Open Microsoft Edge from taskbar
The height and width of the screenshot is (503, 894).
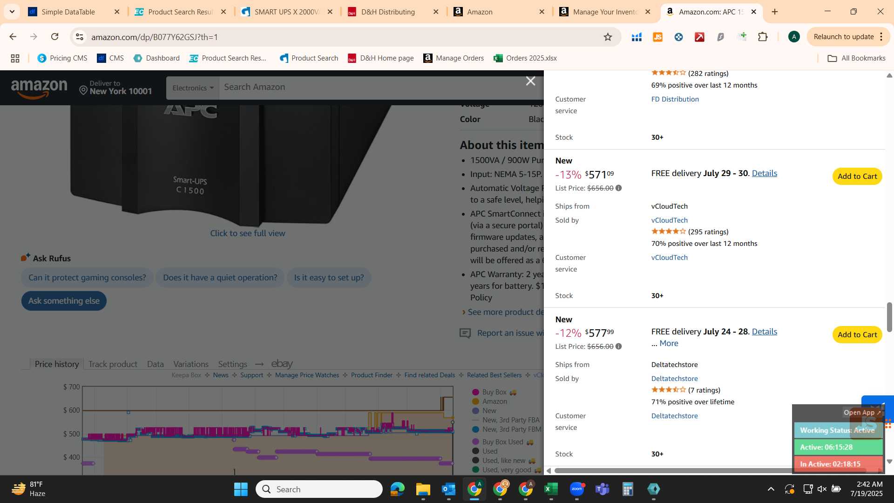(397, 489)
